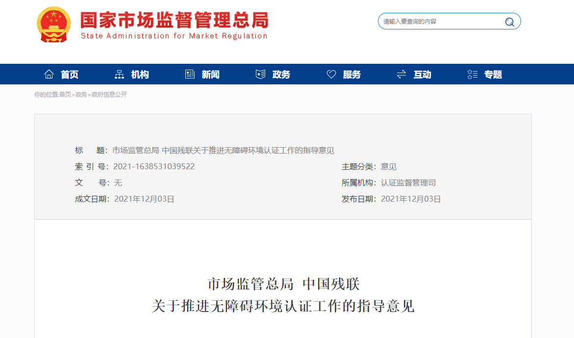Click the search magnifier icon
This screenshot has width=574, height=338.
509,22
